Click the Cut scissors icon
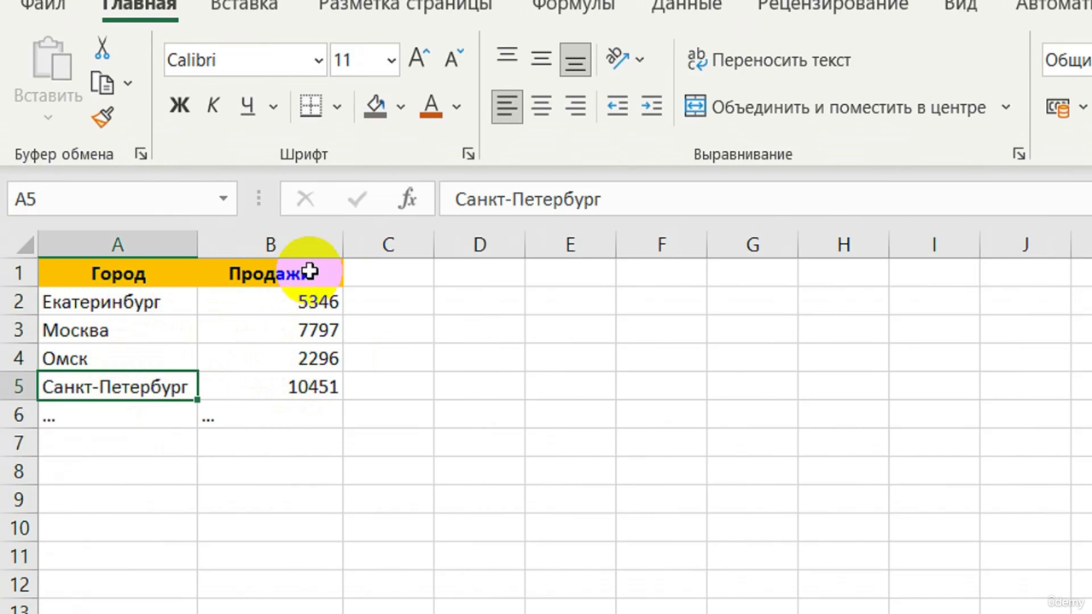The width and height of the screenshot is (1092, 614). point(102,48)
